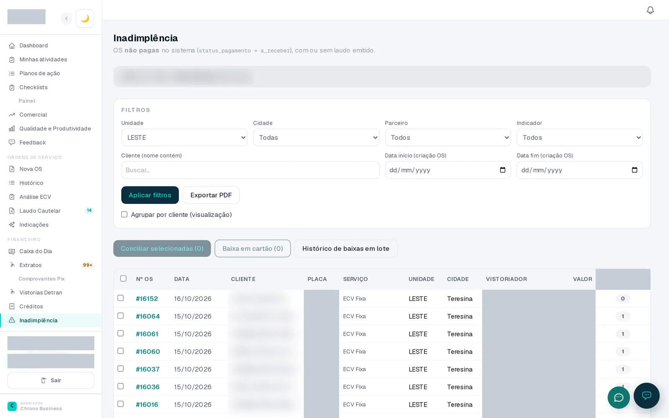This screenshot has width=669, height=418.
Task: Open notifications bell icon
Action: point(650,10)
